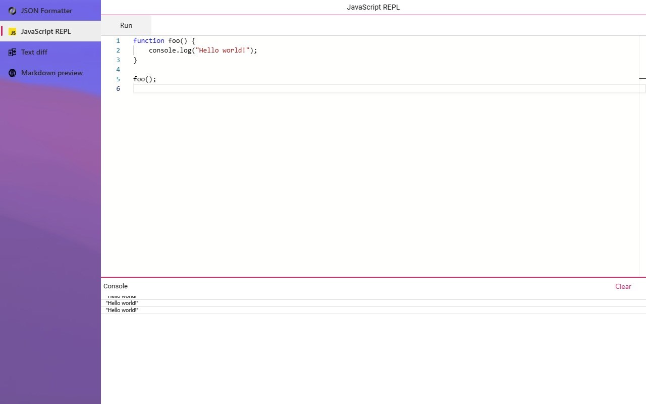Click the Markdown preview icon in the sidebar

(13, 73)
